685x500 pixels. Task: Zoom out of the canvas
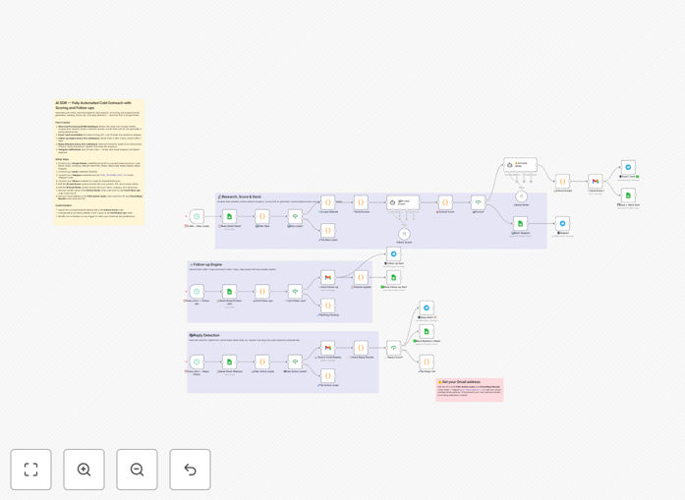[x=137, y=470]
